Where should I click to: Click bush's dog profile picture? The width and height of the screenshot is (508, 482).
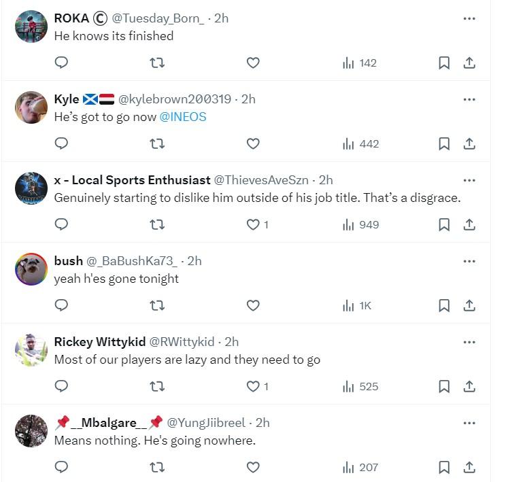click(31, 269)
